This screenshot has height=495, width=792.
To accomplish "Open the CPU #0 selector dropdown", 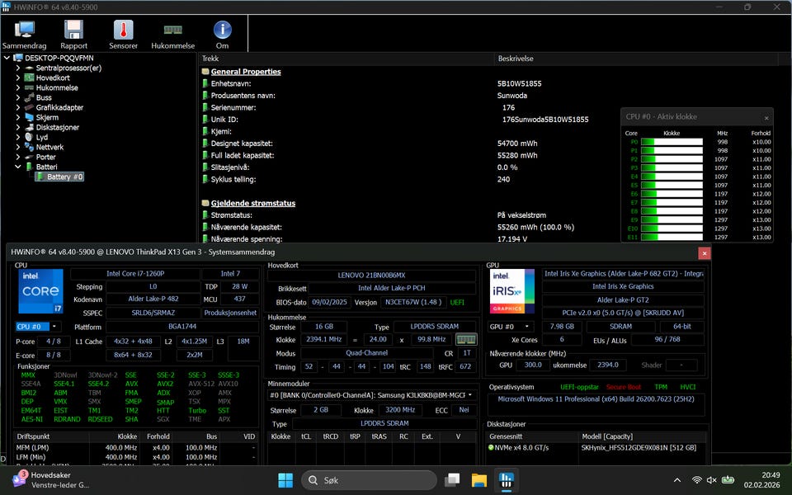I will [37, 327].
